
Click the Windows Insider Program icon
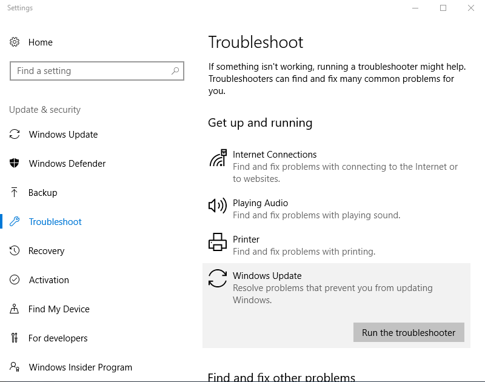tap(15, 367)
